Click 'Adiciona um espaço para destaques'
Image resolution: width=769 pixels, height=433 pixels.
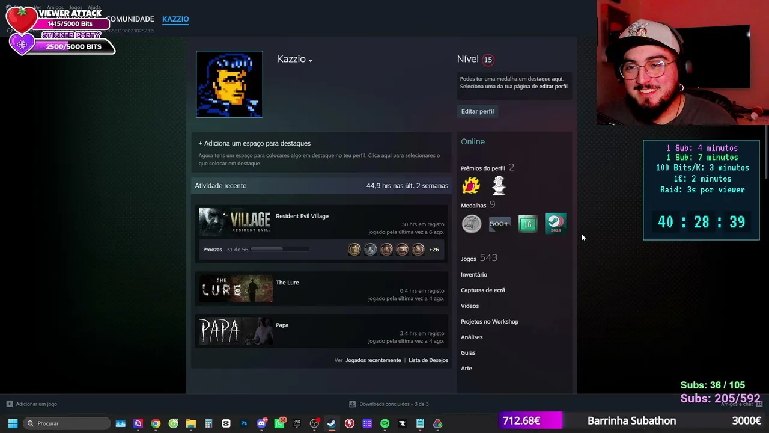click(x=255, y=143)
